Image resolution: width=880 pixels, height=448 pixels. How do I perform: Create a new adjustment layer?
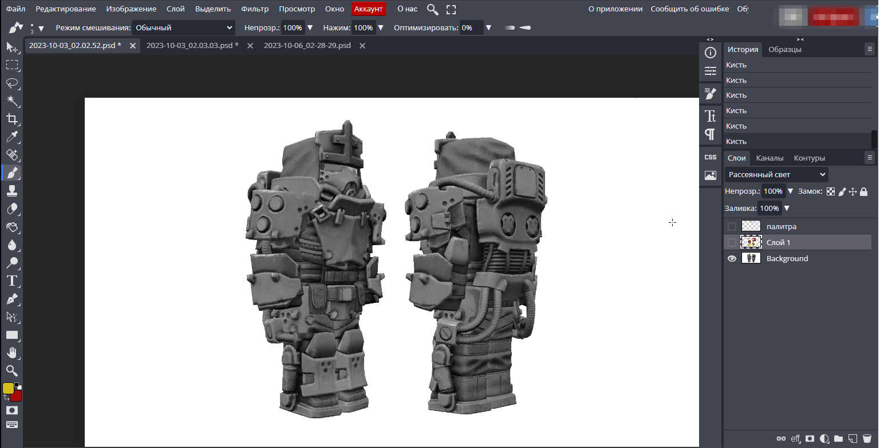[824, 439]
